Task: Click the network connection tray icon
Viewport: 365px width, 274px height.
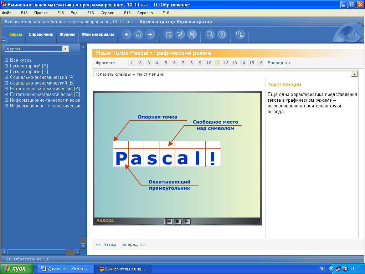Action: click(338, 269)
